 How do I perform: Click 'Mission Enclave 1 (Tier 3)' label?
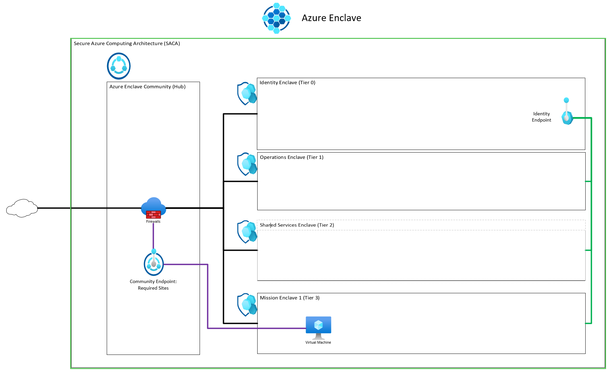point(290,298)
